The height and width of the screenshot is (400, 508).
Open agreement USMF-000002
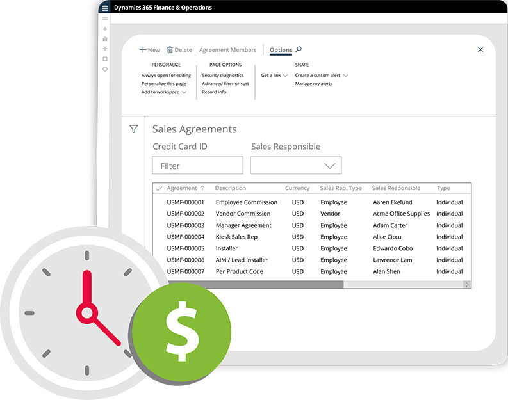(x=186, y=214)
